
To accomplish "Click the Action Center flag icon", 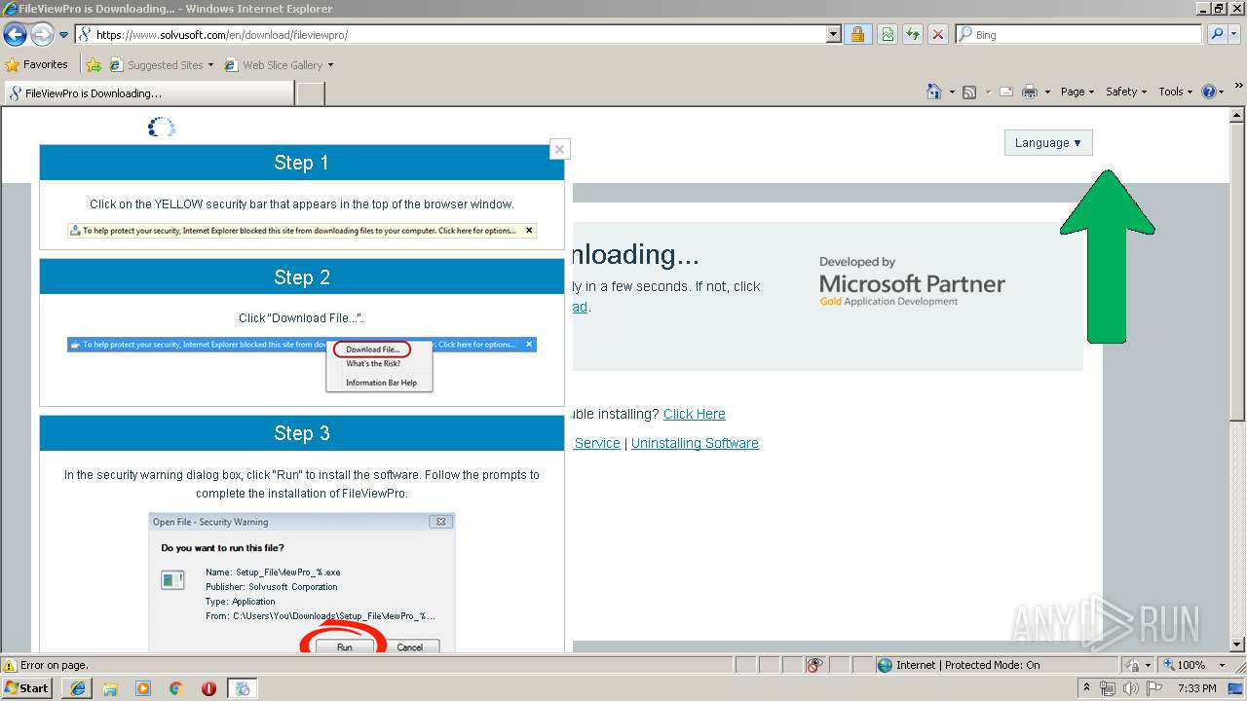I will pyautogui.click(x=1154, y=688).
